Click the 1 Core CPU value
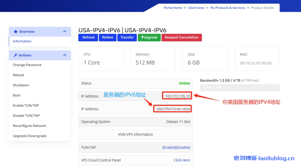The width and height of the screenshot is (301, 168). tap(92, 63)
